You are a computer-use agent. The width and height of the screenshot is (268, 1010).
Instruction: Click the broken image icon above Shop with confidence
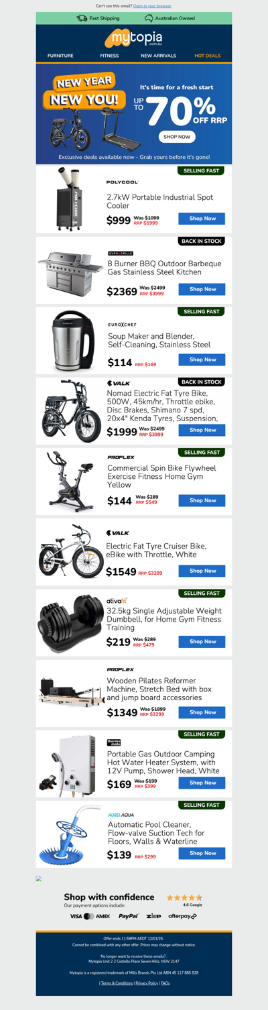pos(39,878)
